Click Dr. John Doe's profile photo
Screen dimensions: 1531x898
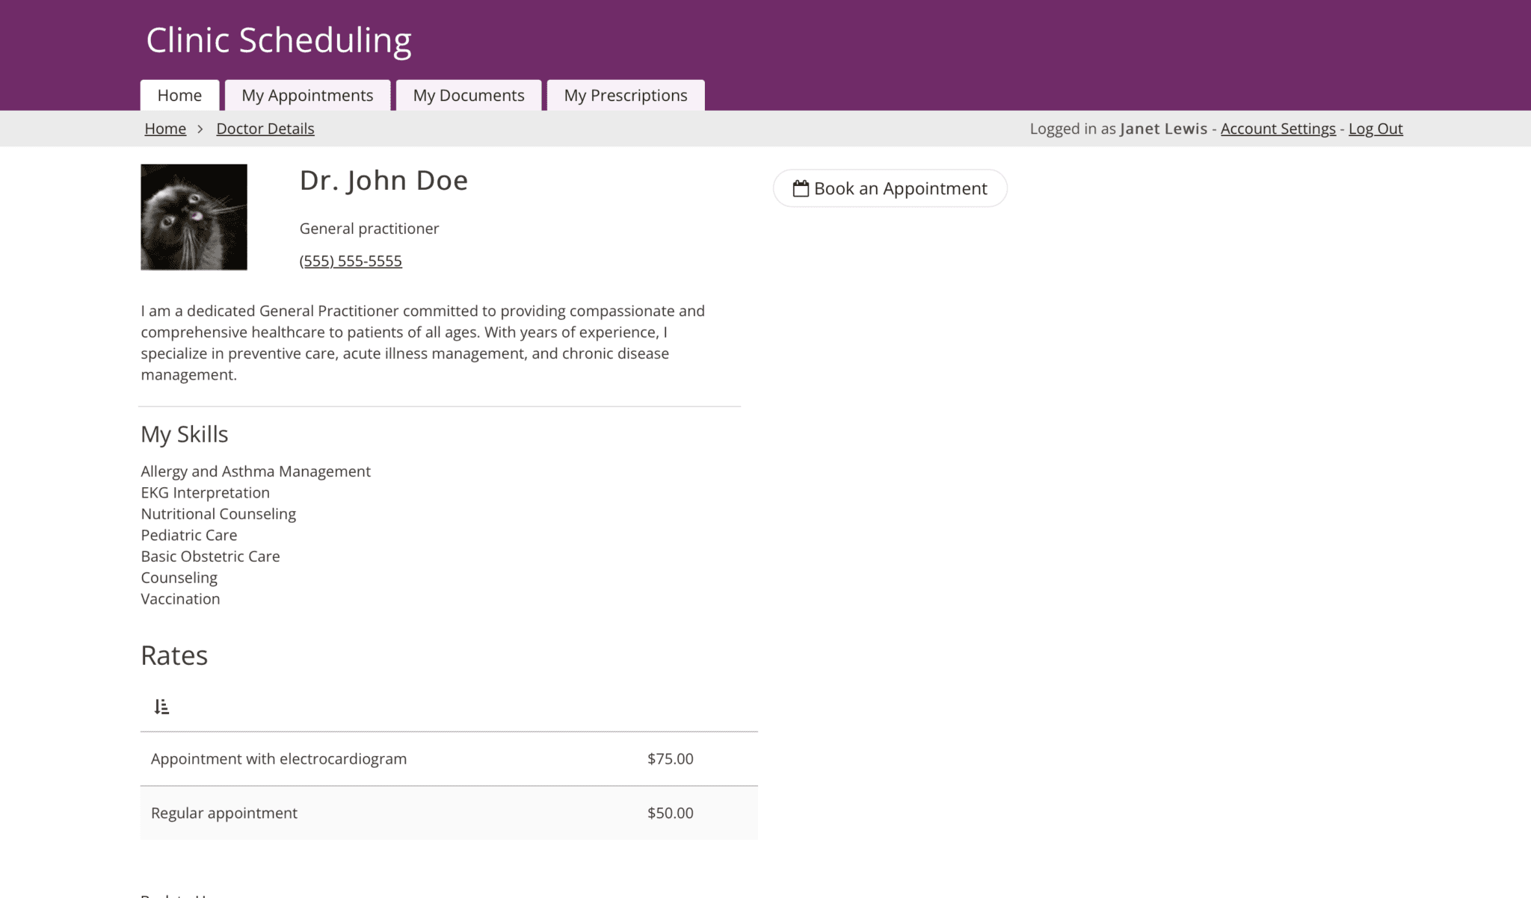coord(194,217)
